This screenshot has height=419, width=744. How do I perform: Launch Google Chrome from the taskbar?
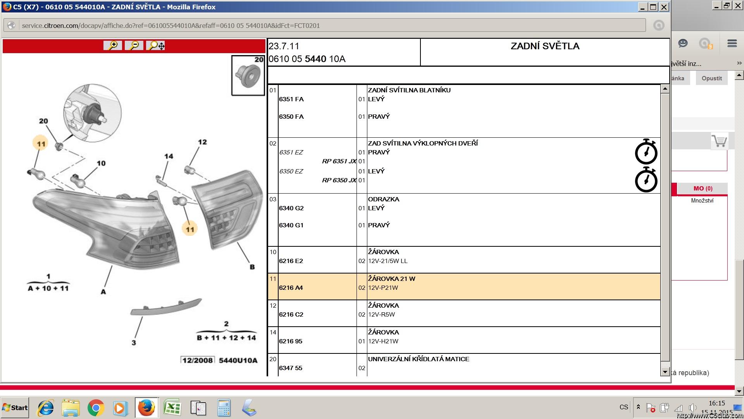(x=96, y=408)
